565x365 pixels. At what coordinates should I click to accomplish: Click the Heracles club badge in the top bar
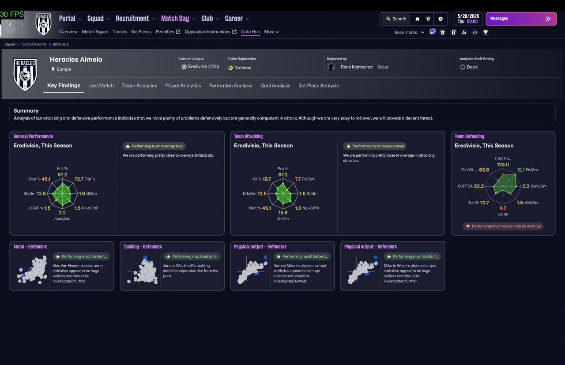[x=43, y=24]
